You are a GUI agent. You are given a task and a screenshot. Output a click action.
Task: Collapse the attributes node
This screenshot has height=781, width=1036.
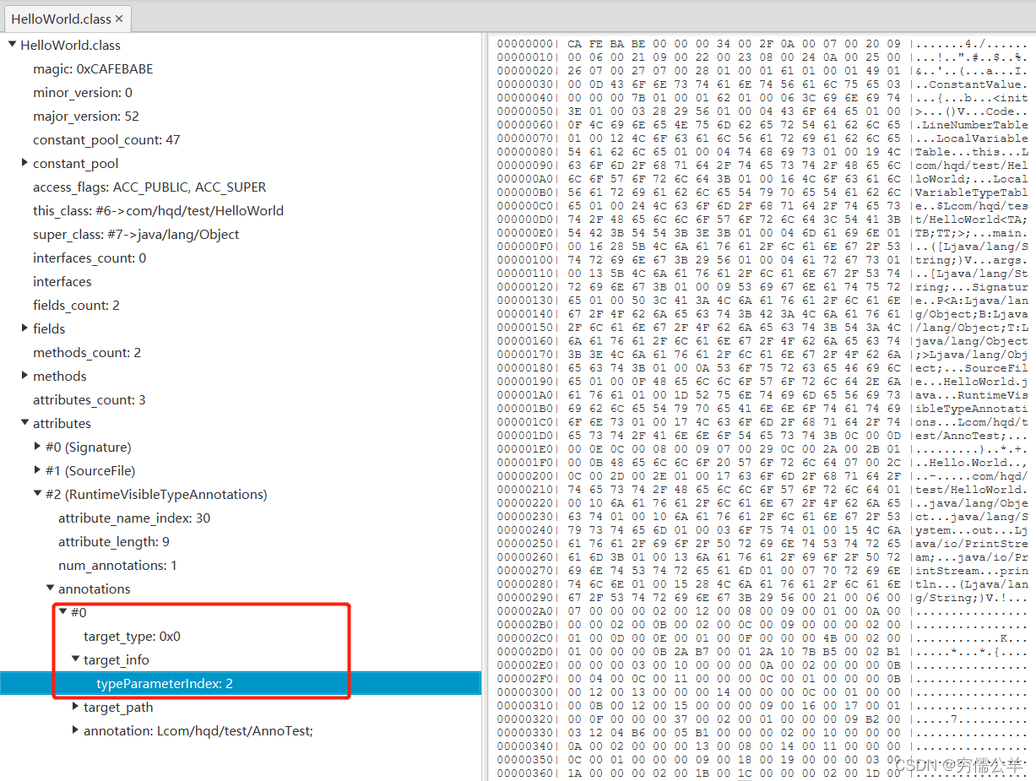point(24,423)
